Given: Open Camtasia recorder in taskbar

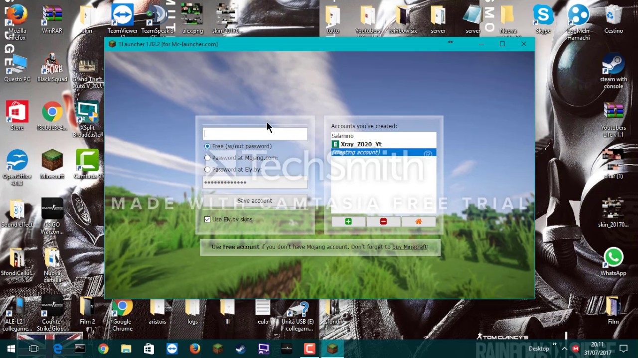Looking at the screenshot, I should (309, 349).
